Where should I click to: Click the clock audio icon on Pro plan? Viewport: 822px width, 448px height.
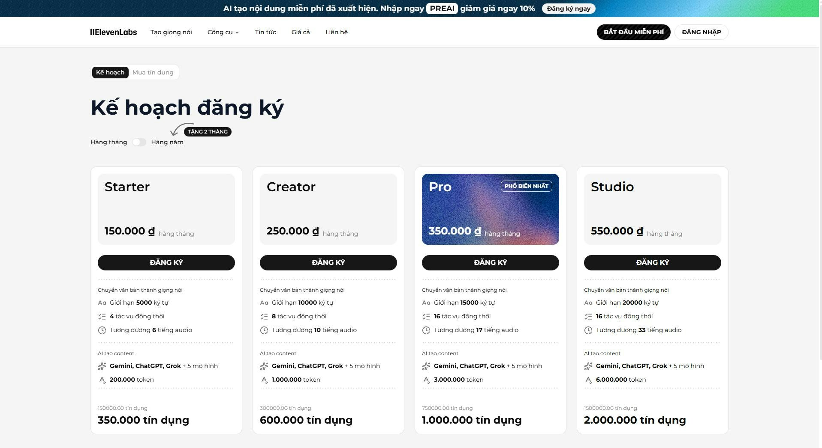click(x=426, y=330)
